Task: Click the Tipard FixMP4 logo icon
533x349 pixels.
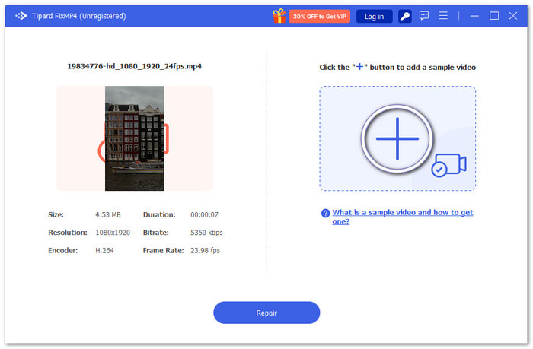Action: point(21,16)
